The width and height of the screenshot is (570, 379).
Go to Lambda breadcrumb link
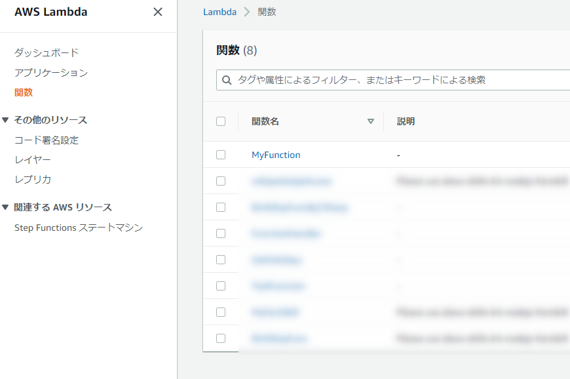pyautogui.click(x=219, y=12)
